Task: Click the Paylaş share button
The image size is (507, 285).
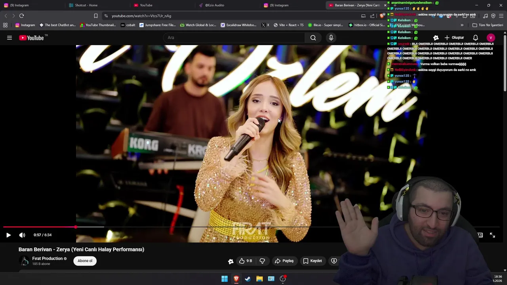Action: pos(284,261)
